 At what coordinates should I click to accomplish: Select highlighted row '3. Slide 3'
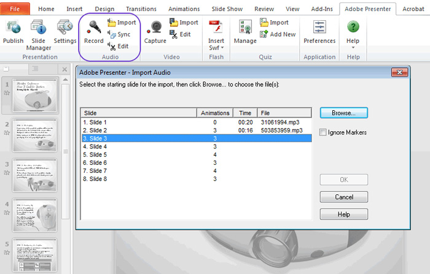[197, 139]
